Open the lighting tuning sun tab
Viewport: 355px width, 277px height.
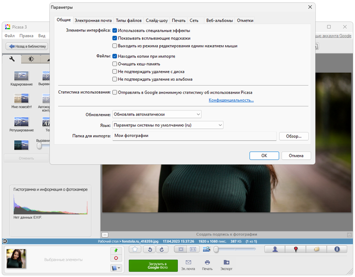tap(31, 59)
